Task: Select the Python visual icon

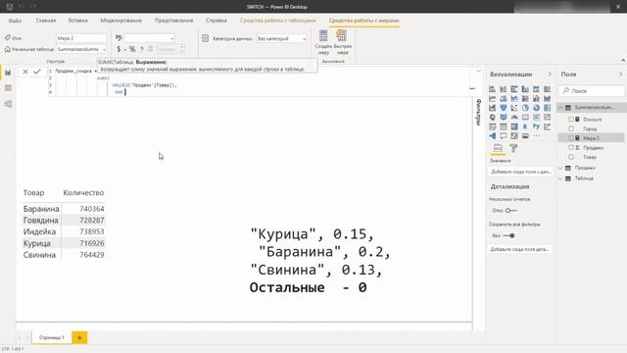Action: (x=536, y=126)
